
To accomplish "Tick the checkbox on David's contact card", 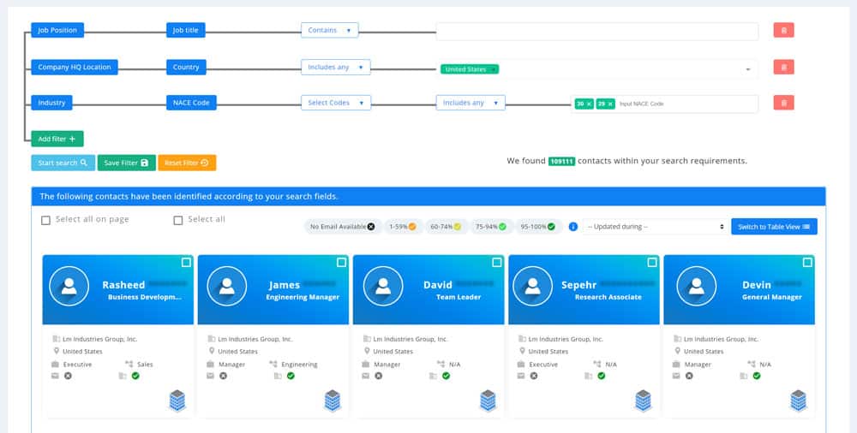I will pos(496,263).
